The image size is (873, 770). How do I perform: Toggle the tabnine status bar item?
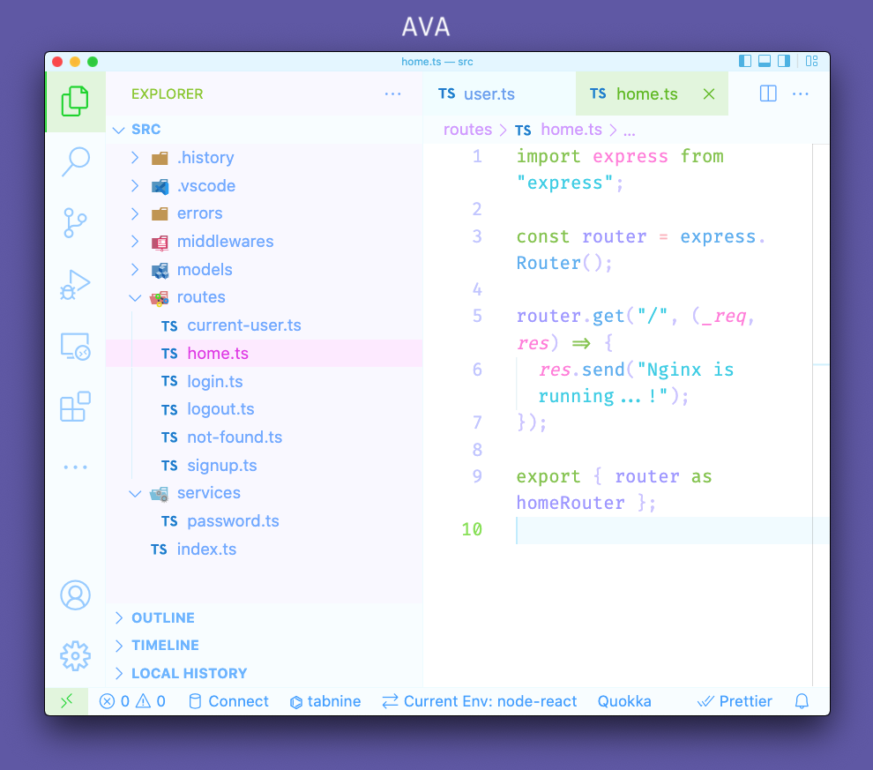tap(325, 701)
